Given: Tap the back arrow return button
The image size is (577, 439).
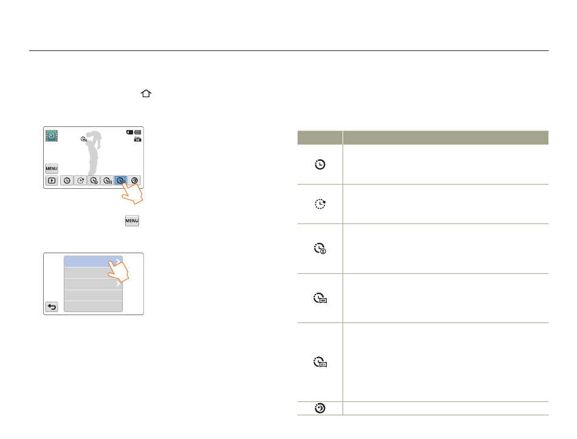Looking at the screenshot, I should [x=52, y=307].
